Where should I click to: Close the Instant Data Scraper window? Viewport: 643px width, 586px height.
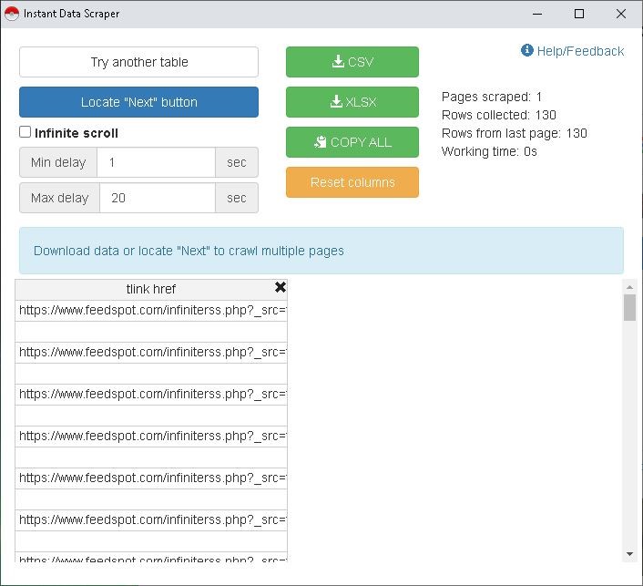tap(621, 14)
